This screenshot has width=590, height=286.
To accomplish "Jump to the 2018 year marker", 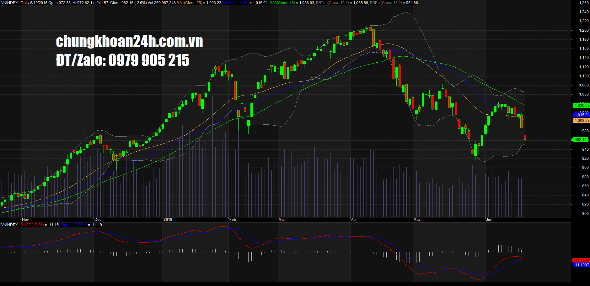I will (168, 220).
